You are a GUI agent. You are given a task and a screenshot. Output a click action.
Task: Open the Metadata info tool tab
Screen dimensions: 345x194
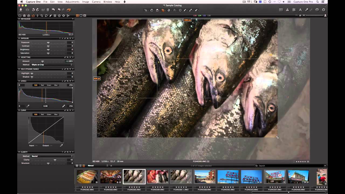pyautogui.click(x=59, y=16)
